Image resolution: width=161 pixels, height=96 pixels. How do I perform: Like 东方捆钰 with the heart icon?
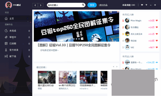[x=157, y=27]
